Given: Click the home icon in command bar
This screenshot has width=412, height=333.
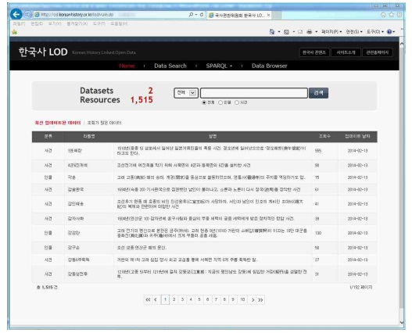Looking at the screenshot, I should [272, 32].
